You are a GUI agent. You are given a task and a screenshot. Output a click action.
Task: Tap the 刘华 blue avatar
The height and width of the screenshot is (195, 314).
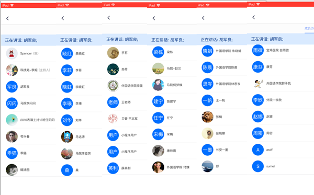(x=67, y=120)
